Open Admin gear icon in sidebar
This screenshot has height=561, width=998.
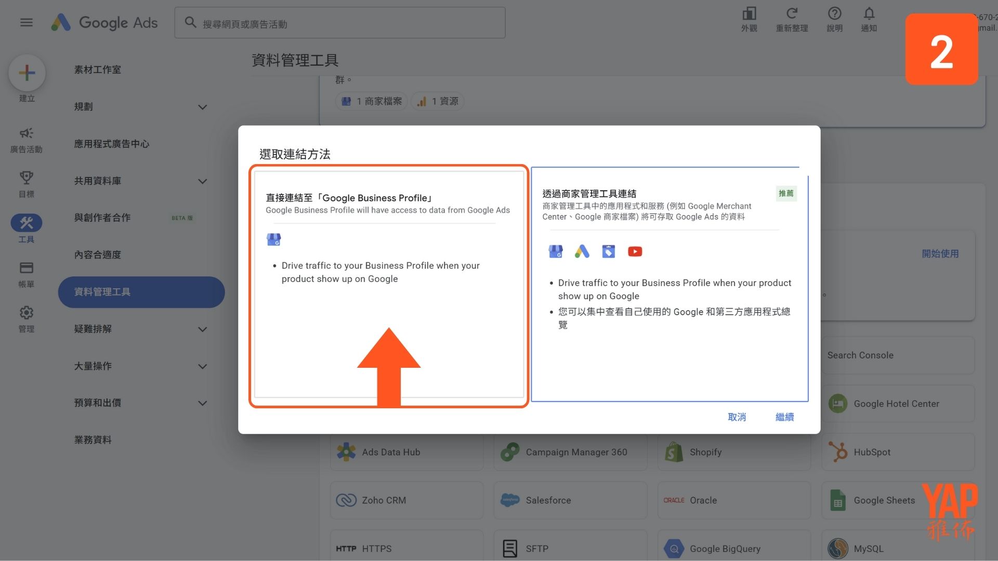point(26,313)
